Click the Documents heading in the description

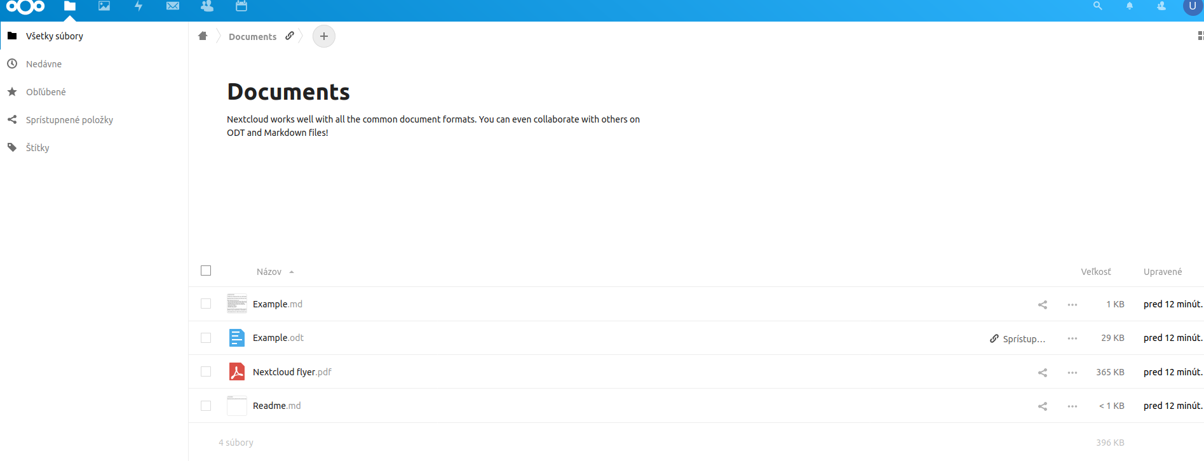pos(288,92)
